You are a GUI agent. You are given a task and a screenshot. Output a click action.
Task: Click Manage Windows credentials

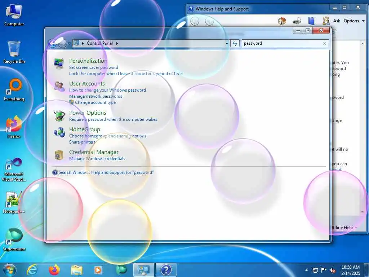97,159
